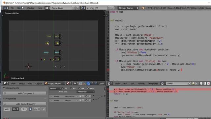
Task: Open the Add Sensor dropdown
Action: tap(86, 92)
